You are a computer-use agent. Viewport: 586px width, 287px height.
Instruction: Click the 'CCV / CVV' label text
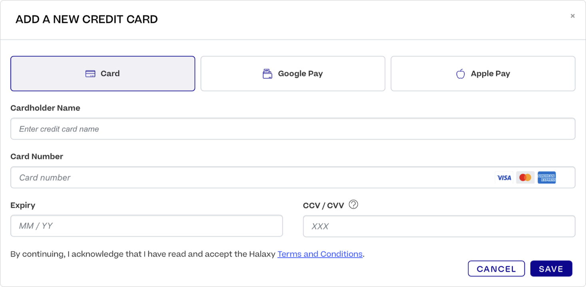323,206
